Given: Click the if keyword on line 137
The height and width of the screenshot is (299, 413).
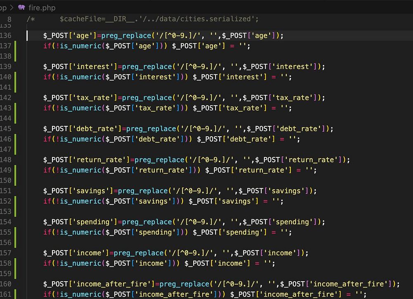Looking at the screenshot, I should point(47,46).
